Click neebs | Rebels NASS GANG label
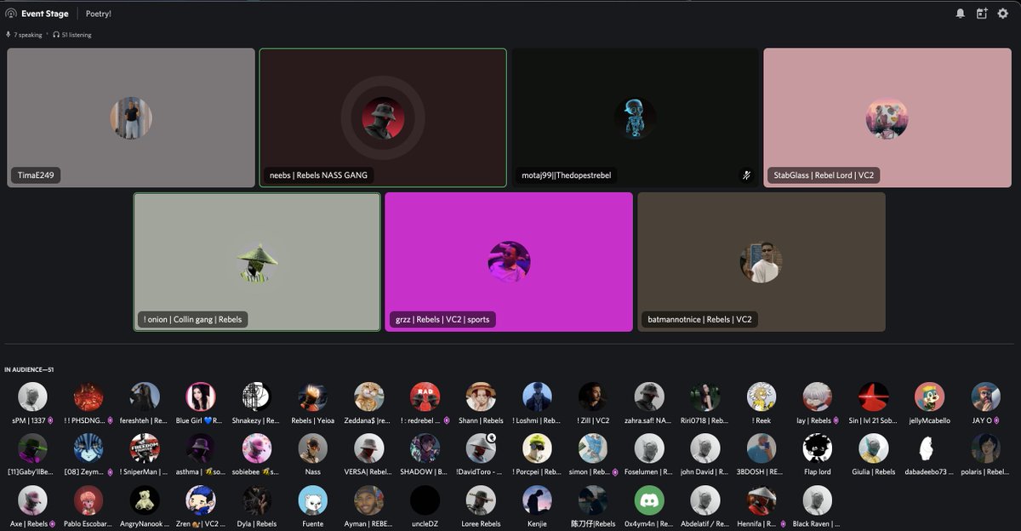Image resolution: width=1021 pixels, height=531 pixels. coord(318,175)
